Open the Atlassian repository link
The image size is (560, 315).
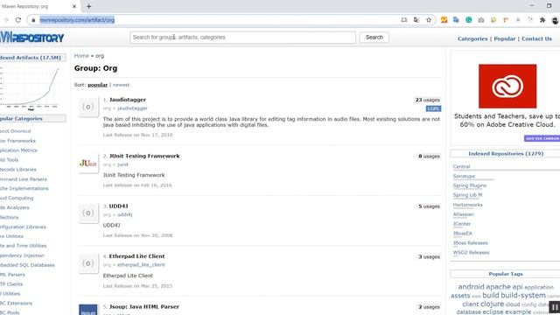464,214
